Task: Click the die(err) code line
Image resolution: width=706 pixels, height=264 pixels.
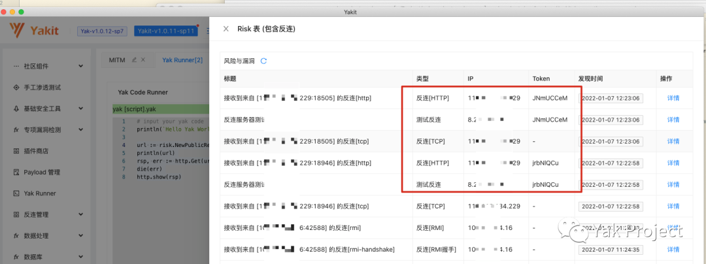Action: pos(149,169)
